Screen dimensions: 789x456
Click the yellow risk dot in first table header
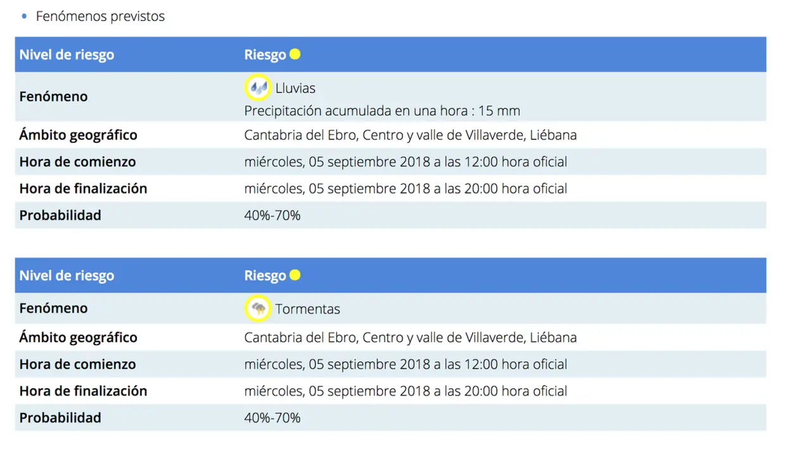click(x=295, y=54)
